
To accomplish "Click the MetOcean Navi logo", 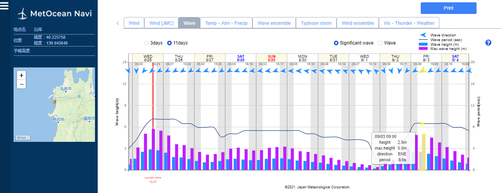I will pyautogui.click(x=55, y=14).
